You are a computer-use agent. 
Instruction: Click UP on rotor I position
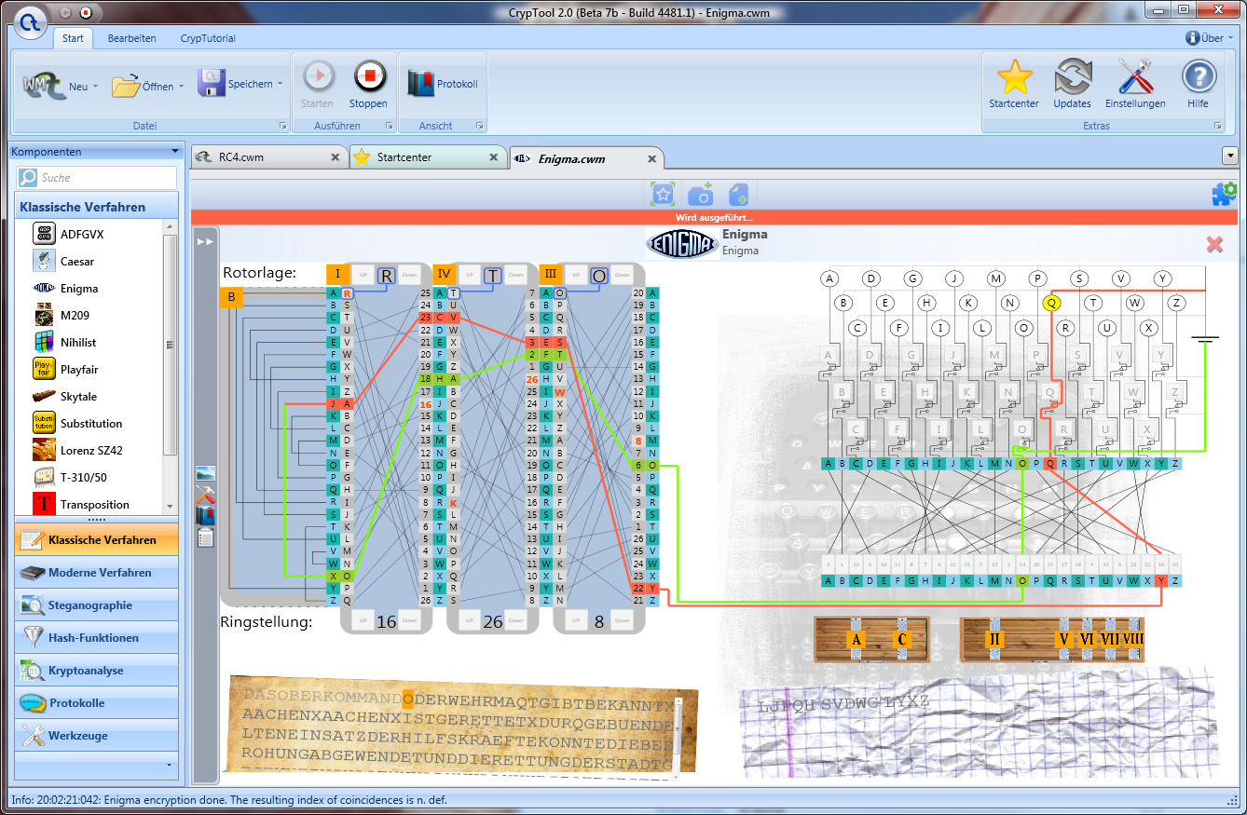pos(363,276)
